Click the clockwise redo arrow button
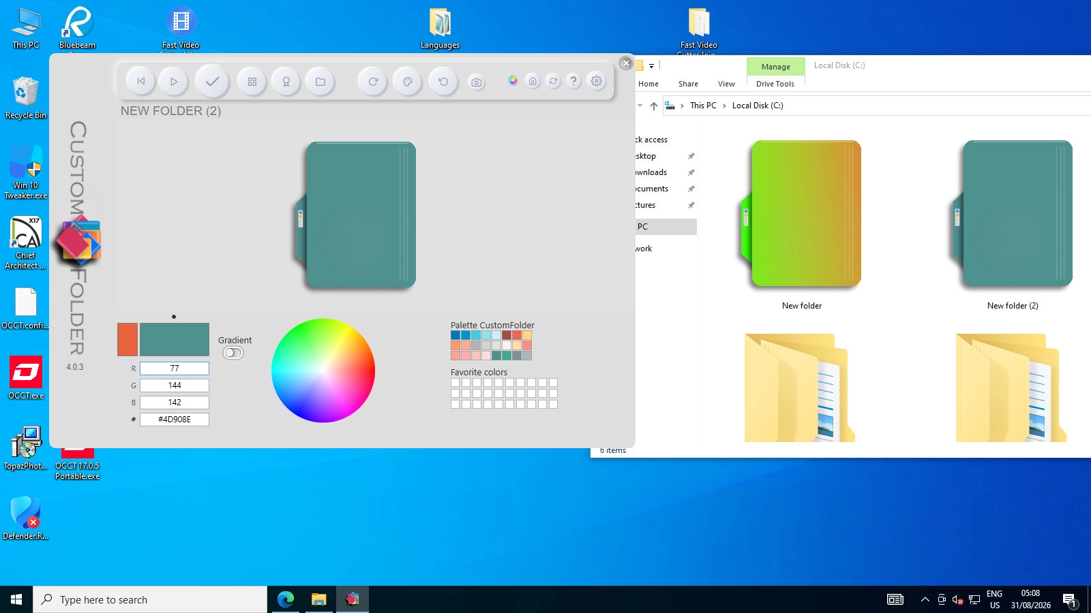Viewport: 1091px width, 613px height. point(373,82)
